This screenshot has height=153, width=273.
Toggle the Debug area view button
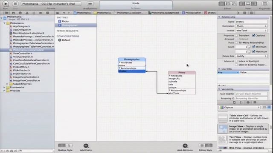pyautogui.click(x=248, y=4)
